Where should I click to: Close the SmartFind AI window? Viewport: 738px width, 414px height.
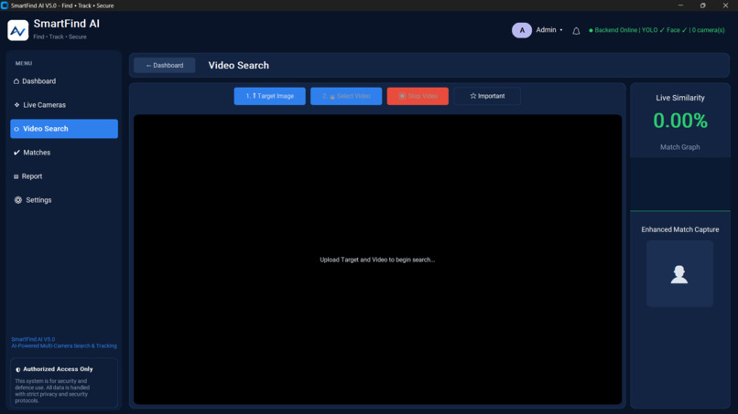pos(725,5)
